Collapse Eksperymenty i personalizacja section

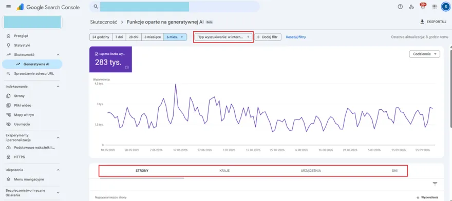coord(58,137)
